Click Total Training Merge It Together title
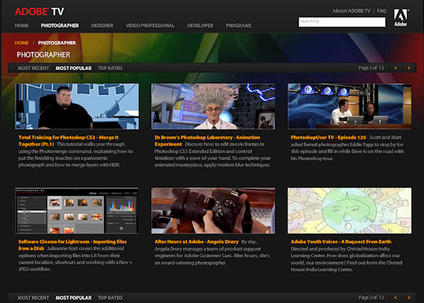 point(69,140)
